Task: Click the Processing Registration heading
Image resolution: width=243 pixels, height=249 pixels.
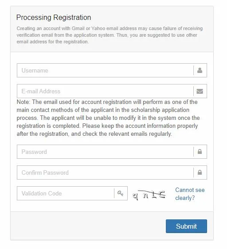Action: pos(54,17)
